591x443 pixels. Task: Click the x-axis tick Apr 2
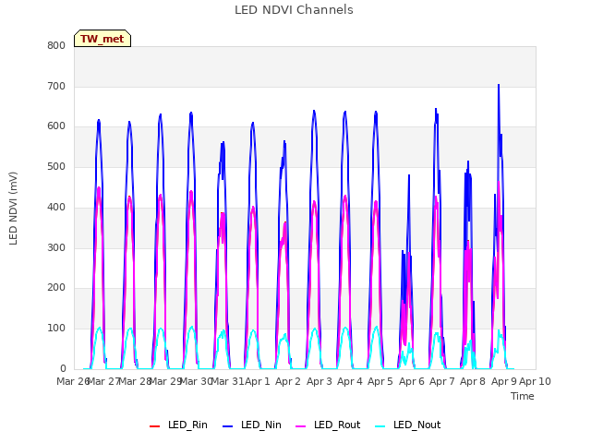pos(288,381)
